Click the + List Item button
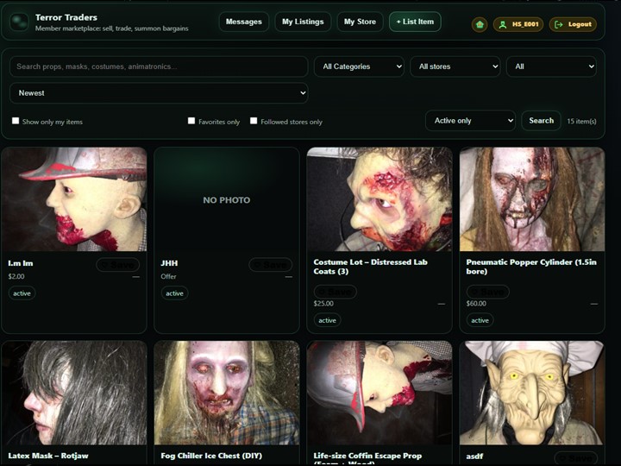Screen dimensions: 621x466 [x=415, y=22]
